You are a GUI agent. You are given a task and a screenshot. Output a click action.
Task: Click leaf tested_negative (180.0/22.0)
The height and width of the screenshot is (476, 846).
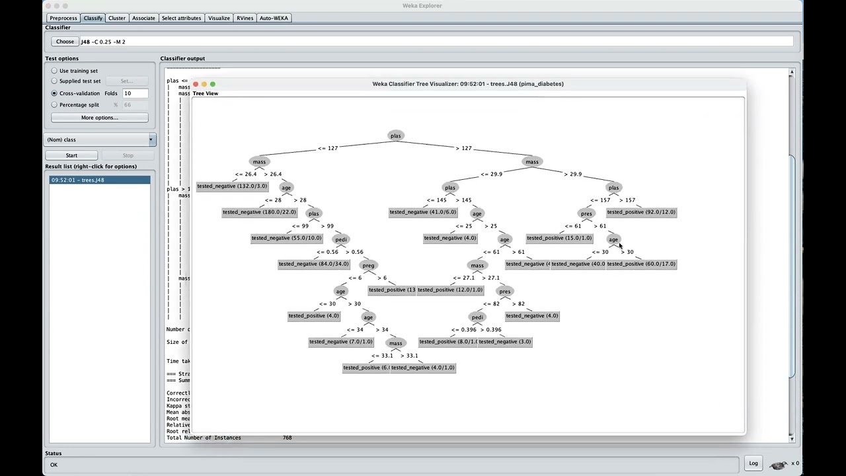259,212
